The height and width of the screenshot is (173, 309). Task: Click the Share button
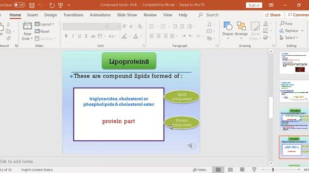pos(273,15)
